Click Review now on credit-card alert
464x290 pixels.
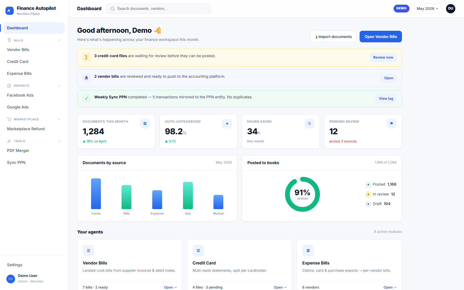tap(383, 57)
